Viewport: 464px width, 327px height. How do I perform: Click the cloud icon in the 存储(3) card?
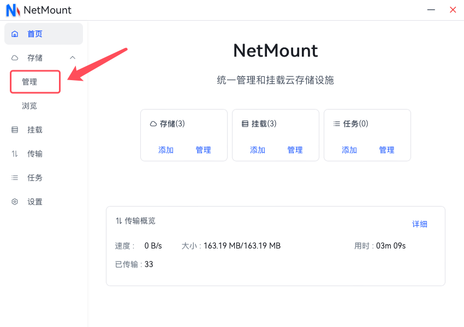point(153,124)
